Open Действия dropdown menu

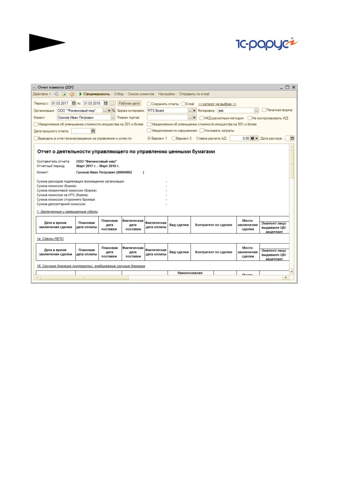pyautogui.click(x=42, y=94)
